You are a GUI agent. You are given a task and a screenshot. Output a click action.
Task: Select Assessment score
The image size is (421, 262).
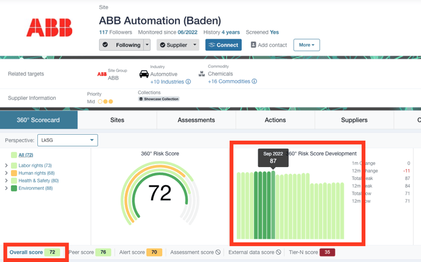click(x=195, y=252)
